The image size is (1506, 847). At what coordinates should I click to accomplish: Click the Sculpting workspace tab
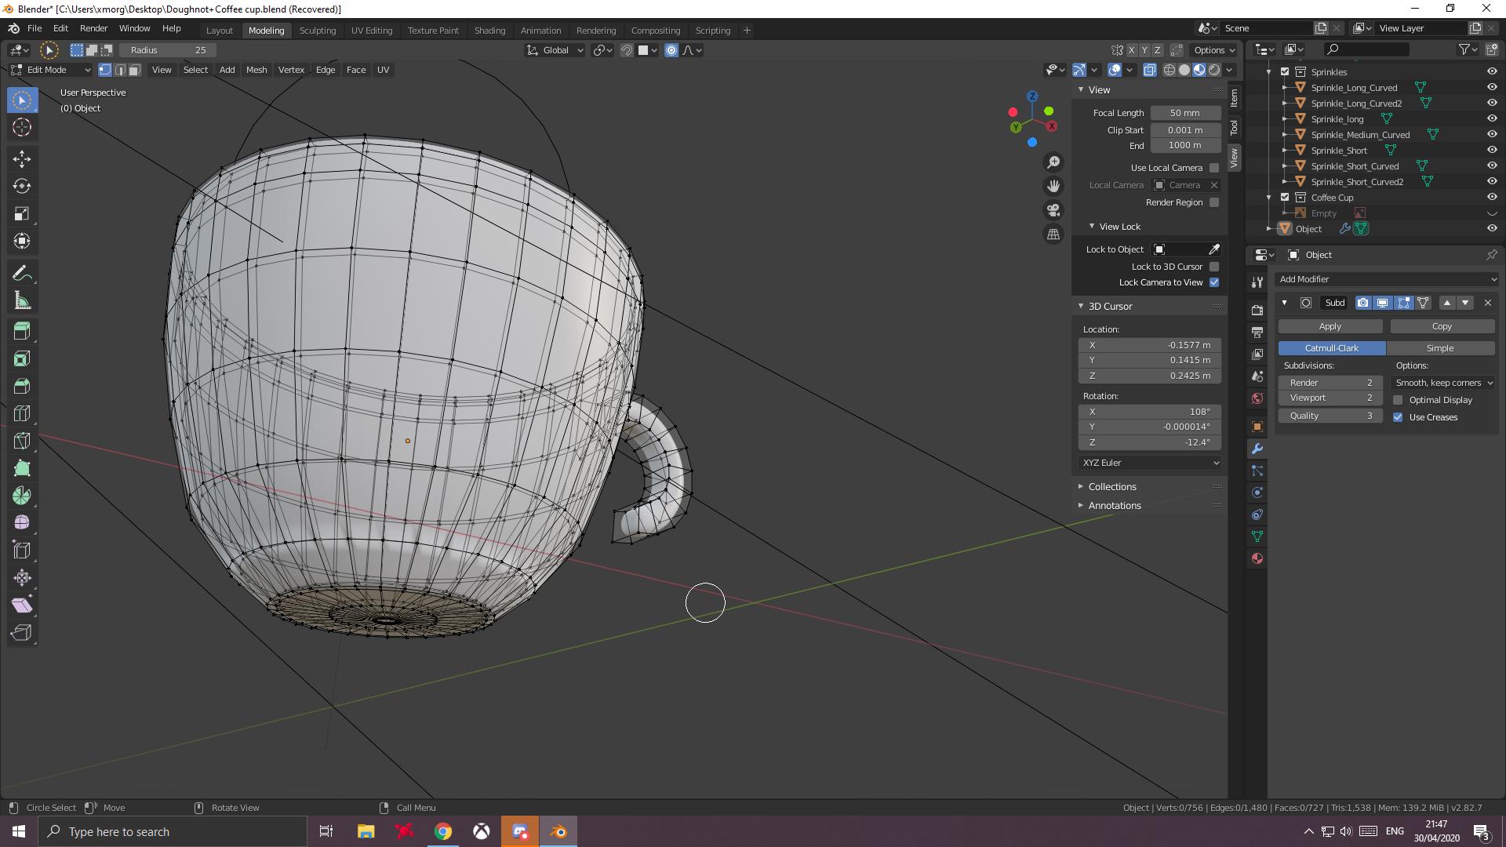coord(318,29)
